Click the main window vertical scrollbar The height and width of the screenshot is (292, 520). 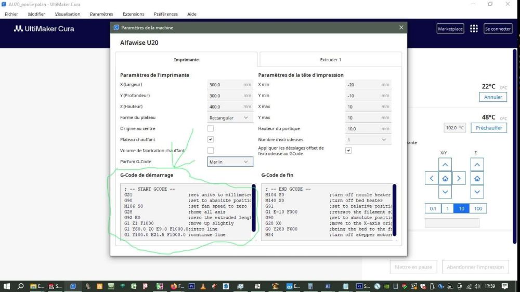coord(514,146)
